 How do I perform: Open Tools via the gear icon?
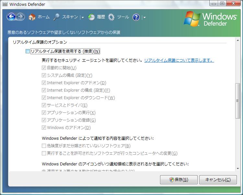coord(111,17)
